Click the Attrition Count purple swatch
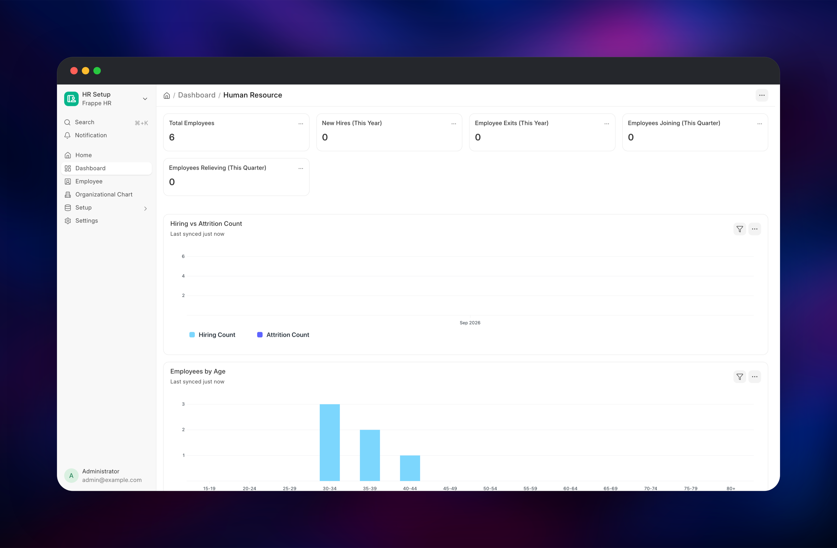The height and width of the screenshot is (548, 837). (x=260, y=335)
